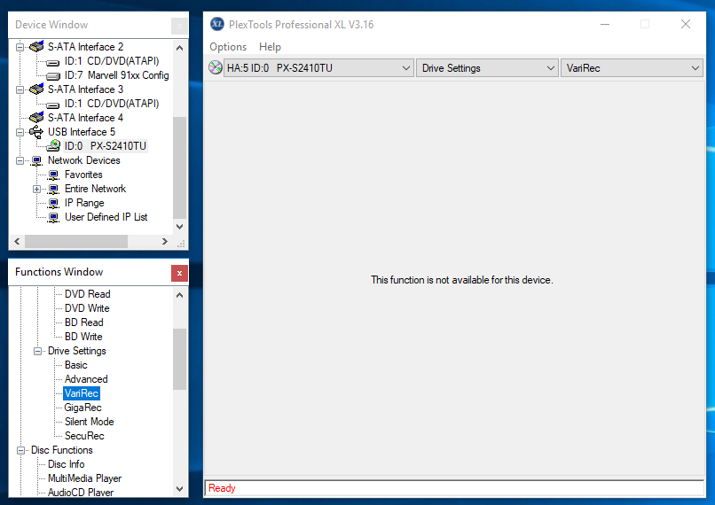Select AudioCD Player function
The height and width of the screenshot is (505, 715).
click(81, 492)
